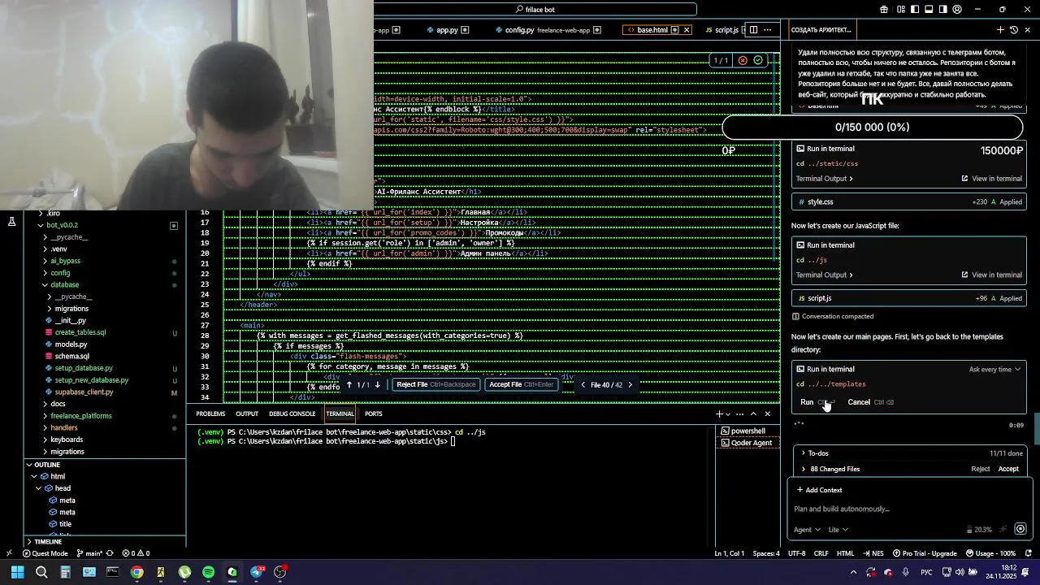This screenshot has width=1040, height=585.
Task: Go to next file arrow beside File 40 / 42
Action: (x=630, y=385)
